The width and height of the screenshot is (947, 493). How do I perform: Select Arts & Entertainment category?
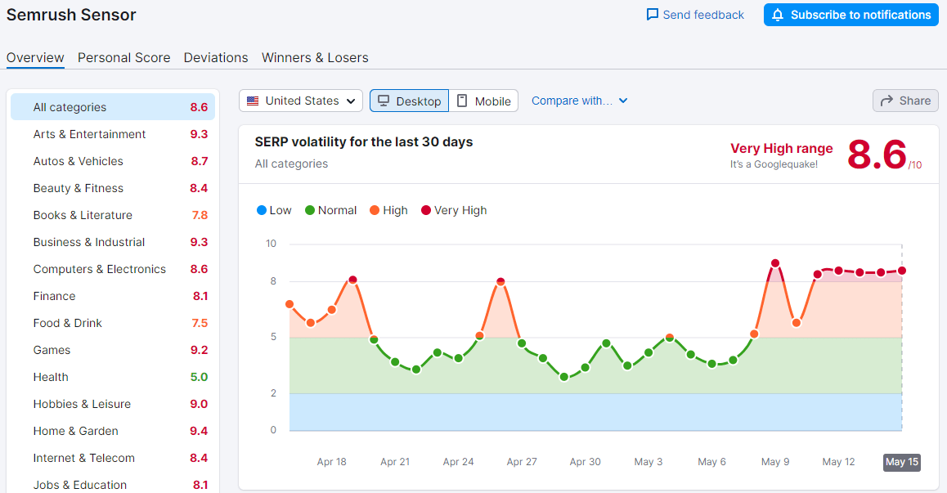113,134
